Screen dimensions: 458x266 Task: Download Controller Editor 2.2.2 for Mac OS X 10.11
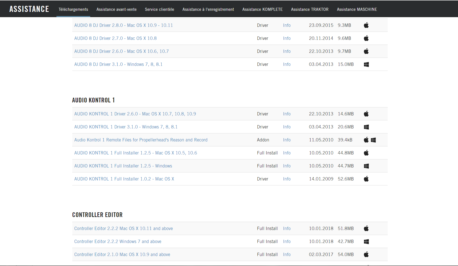pyautogui.click(x=123, y=228)
